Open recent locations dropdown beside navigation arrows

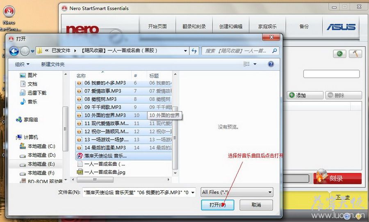click(x=32, y=51)
